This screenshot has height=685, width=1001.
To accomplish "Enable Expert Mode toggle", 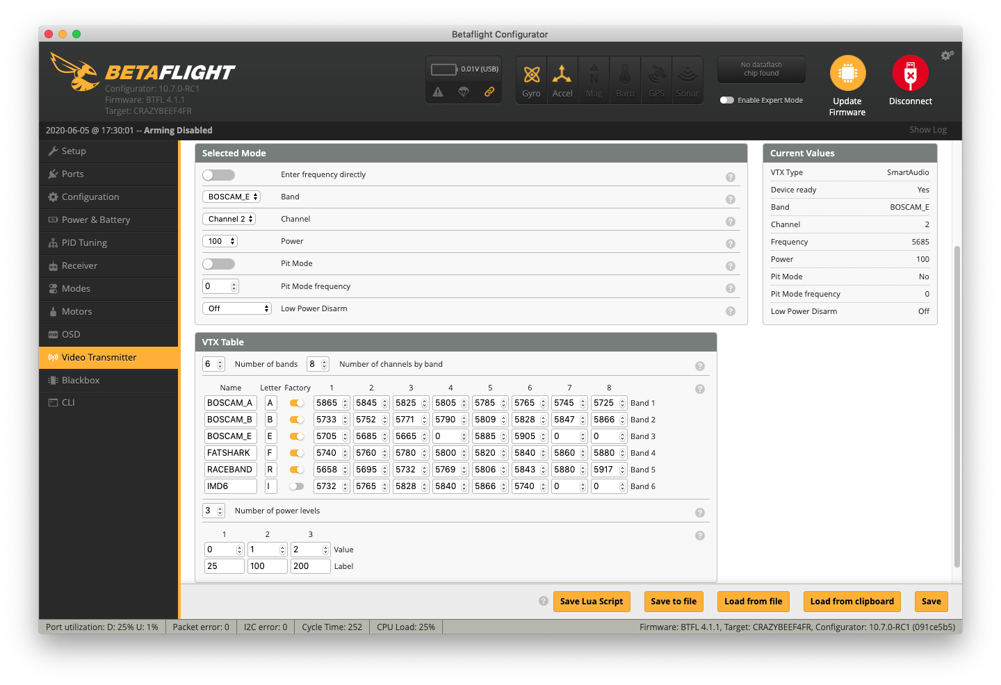I will [x=727, y=100].
